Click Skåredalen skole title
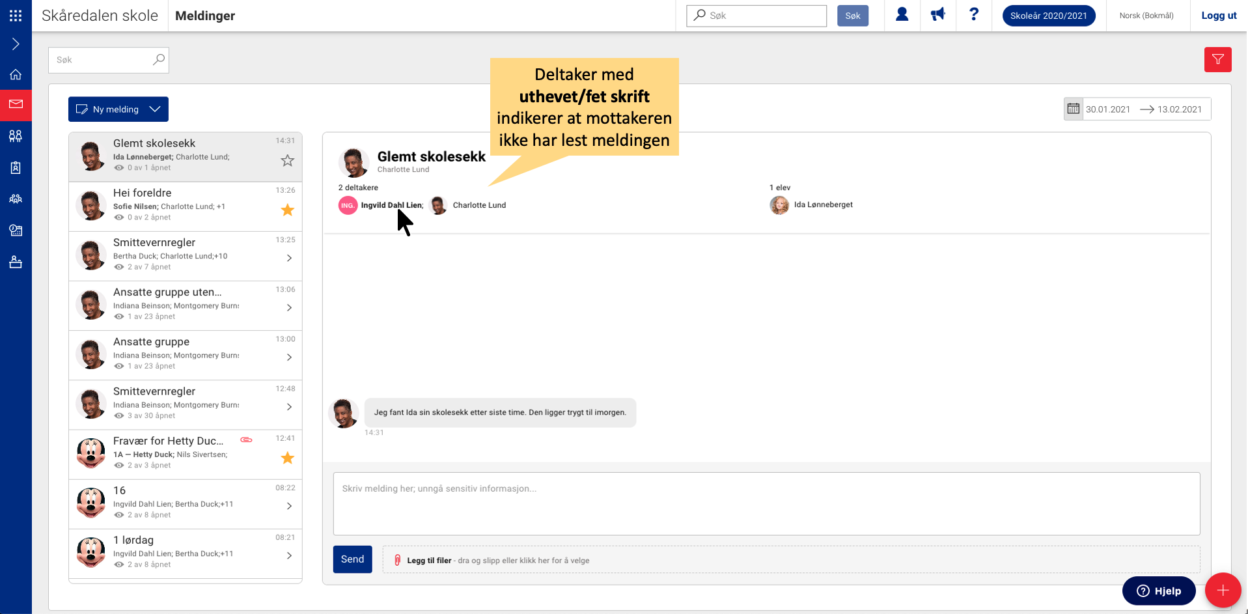The height and width of the screenshot is (614, 1248). [100, 16]
